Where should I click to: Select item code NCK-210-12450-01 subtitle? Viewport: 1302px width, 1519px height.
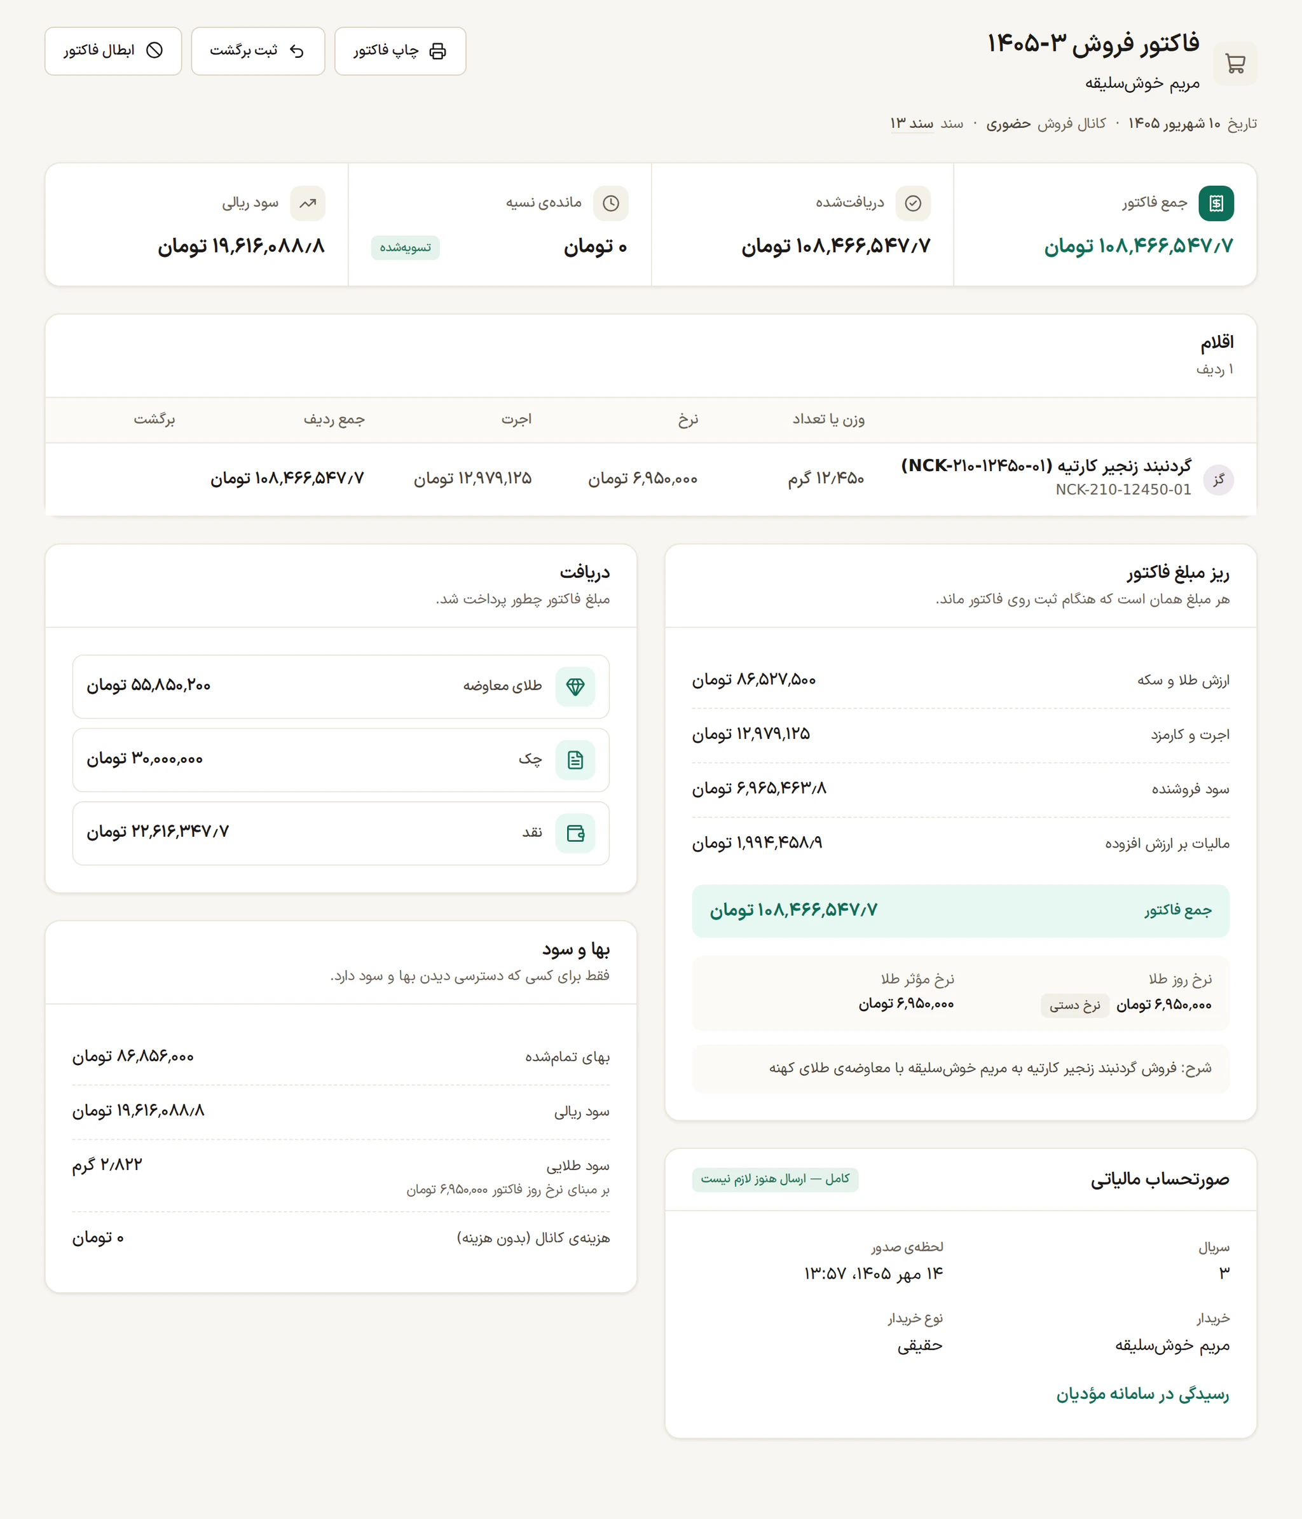[1123, 490]
